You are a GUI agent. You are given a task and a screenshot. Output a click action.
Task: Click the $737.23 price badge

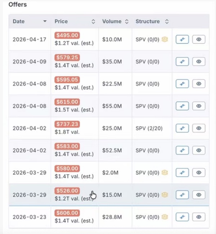[x=67, y=124]
